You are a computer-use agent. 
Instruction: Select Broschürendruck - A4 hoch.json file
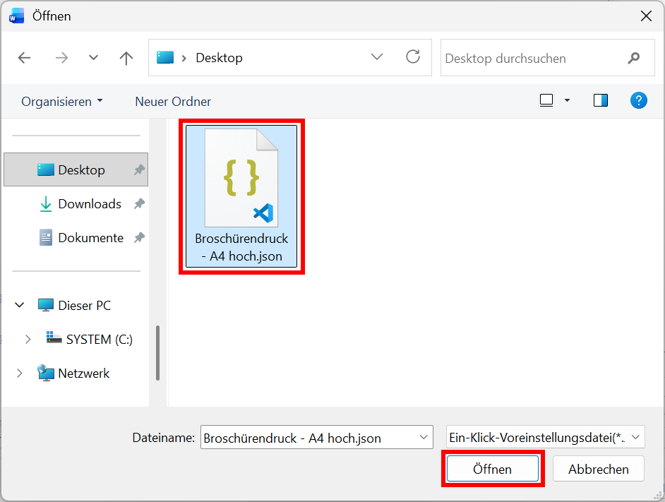point(241,196)
